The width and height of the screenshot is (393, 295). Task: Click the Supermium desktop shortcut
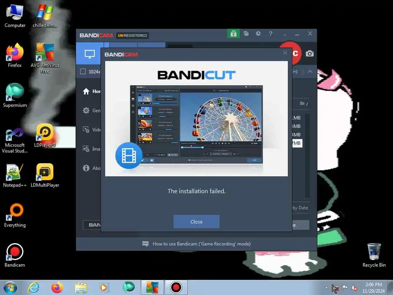pos(15,95)
